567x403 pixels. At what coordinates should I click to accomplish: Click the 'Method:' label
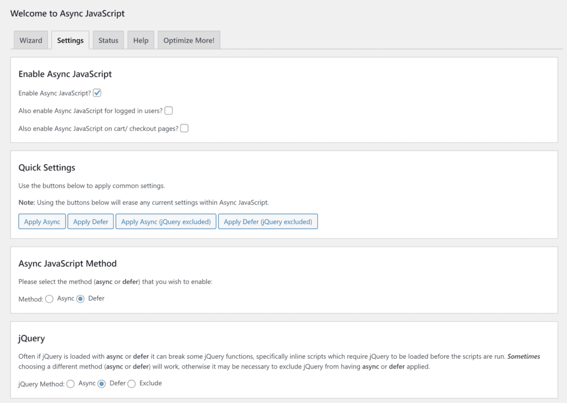coord(31,299)
